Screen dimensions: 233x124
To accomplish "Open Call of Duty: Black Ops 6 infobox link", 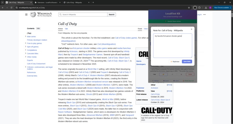I will click(160, 100).
